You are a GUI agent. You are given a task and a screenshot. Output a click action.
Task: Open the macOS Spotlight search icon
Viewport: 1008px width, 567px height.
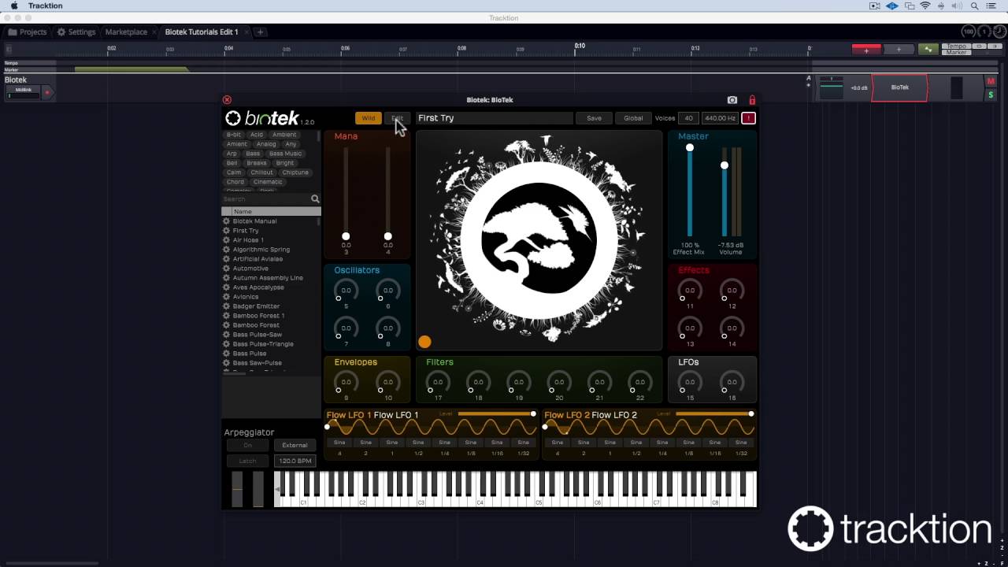974,6
